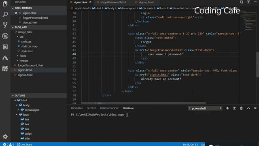Click the compare changes icon in the editor title
The height and width of the screenshot is (146, 259).
(x=241, y=2)
